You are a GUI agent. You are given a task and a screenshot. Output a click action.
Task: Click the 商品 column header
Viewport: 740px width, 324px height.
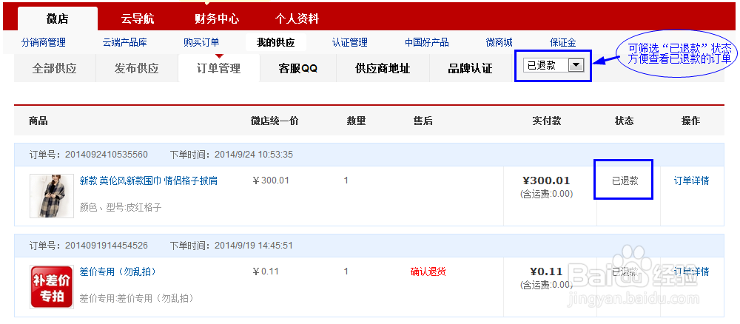pos(38,121)
